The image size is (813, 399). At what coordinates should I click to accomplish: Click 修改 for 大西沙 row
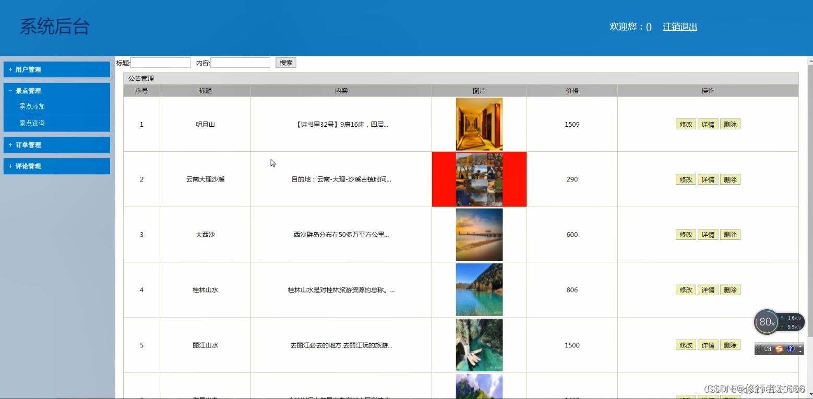[x=686, y=235]
